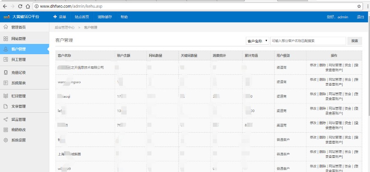Click the browser forward arrow

coord(12,6)
